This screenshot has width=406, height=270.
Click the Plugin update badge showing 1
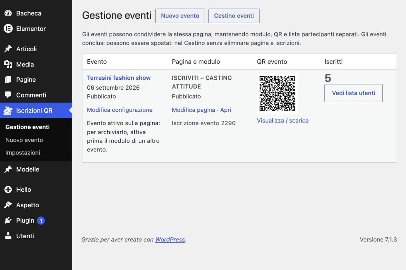[x=41, y=221]
